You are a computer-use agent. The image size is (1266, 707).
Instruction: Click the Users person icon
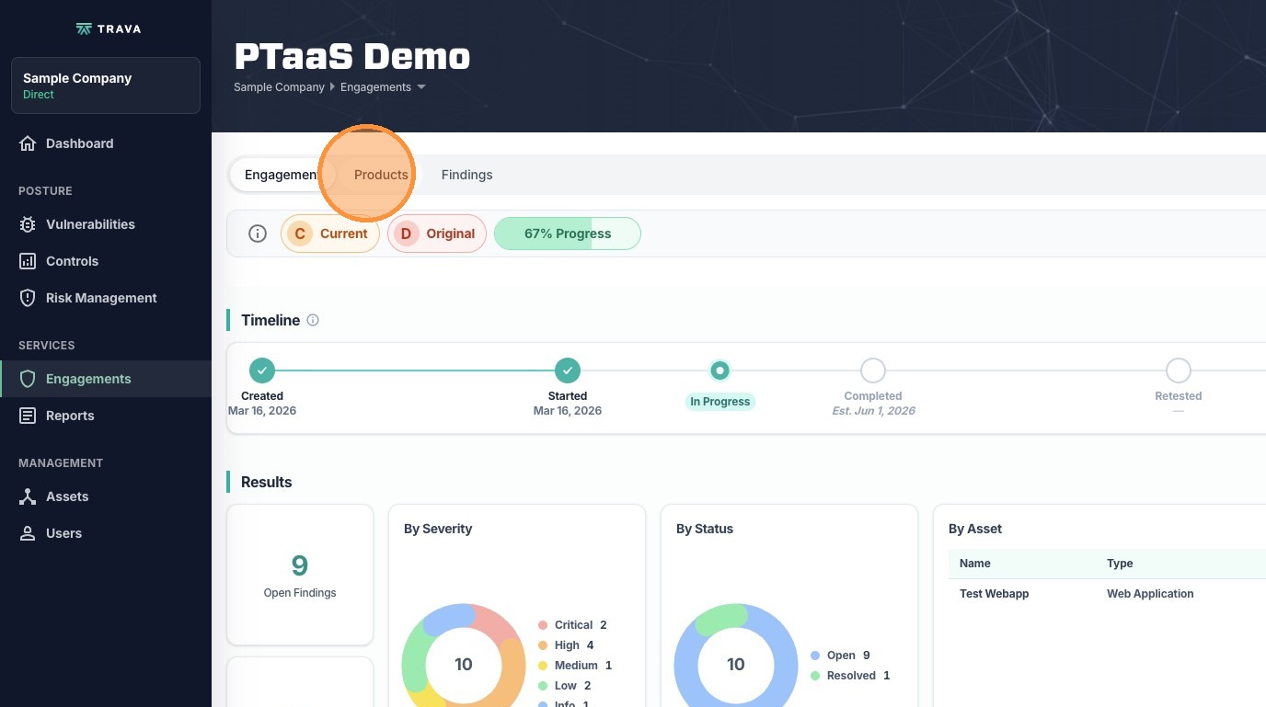coord(28,533)
